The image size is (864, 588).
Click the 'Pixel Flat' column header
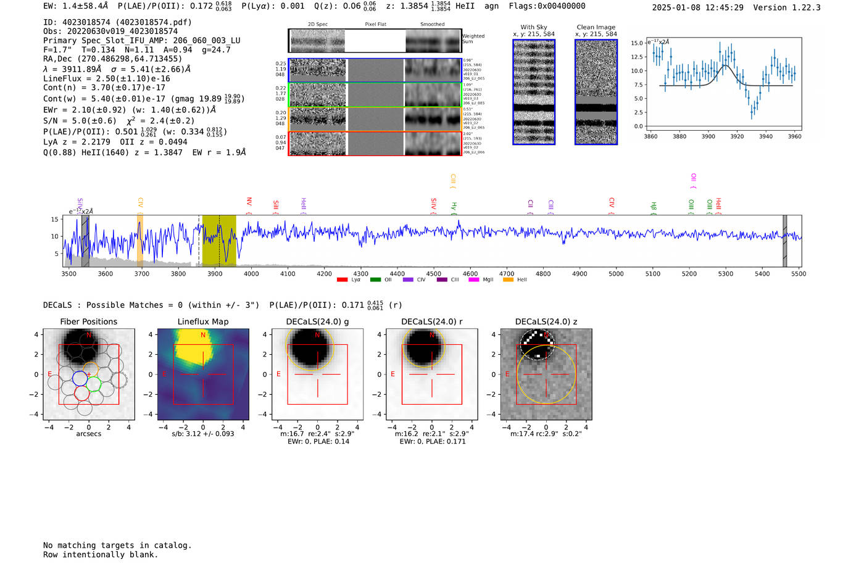[375, 24]
